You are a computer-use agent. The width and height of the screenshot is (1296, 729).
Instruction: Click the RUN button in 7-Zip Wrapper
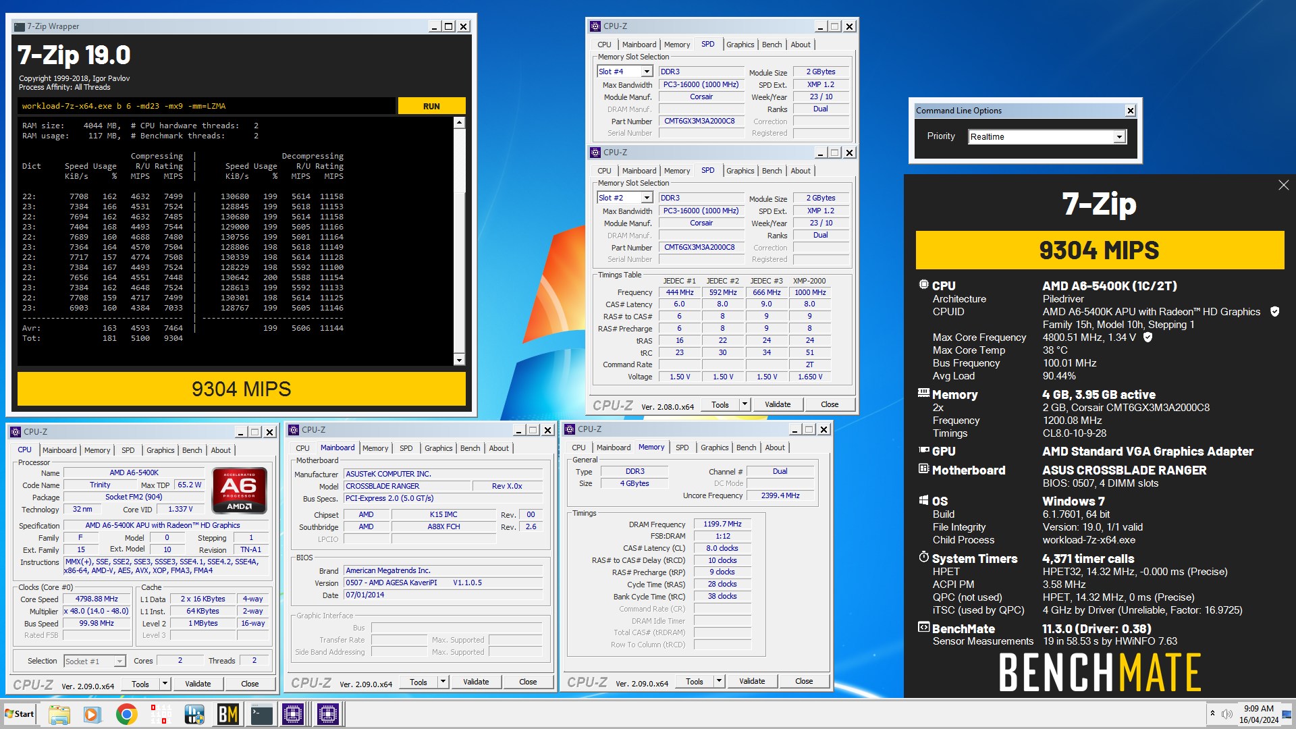tap(431, 106)
